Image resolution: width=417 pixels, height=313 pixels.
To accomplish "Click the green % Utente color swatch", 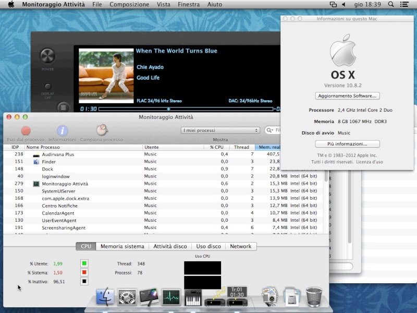I will (84, 263).
